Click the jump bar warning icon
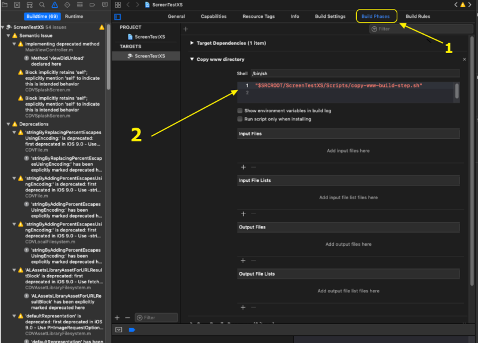Screen dimensions: 478x343 [462, 5]
